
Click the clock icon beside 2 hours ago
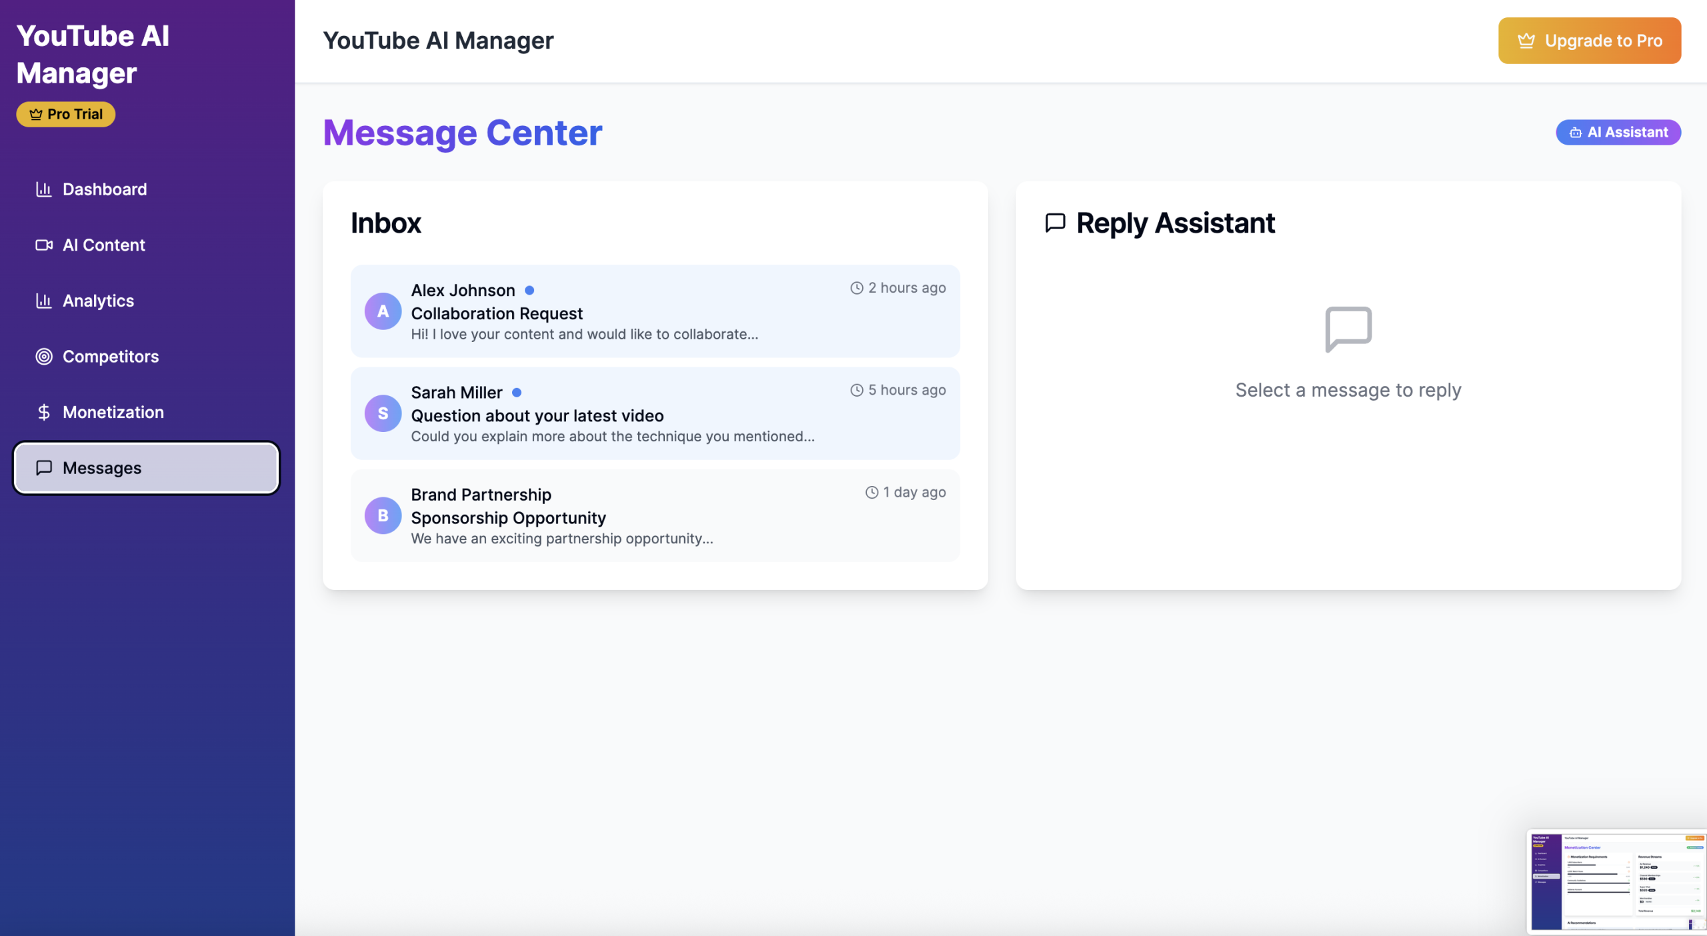tap(857, 288)
